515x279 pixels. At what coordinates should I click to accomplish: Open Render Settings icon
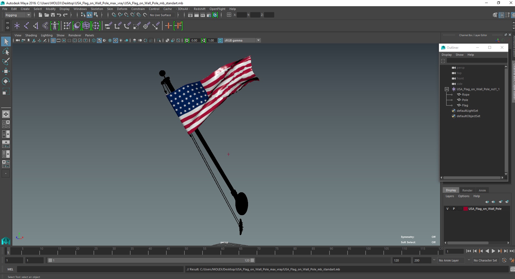pyautogui.click(x=209, y=15)
